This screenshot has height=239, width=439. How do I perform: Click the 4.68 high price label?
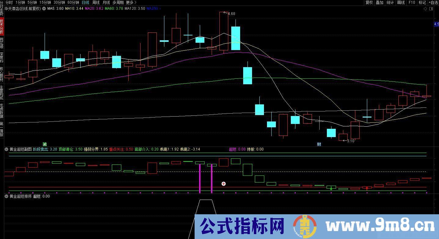(x=231, y=14)
